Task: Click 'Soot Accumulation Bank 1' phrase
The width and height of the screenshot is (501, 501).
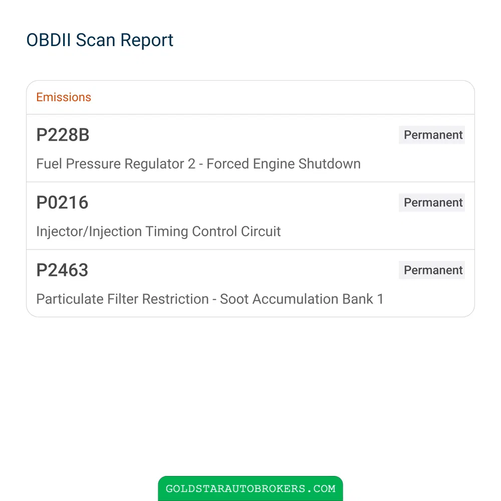Action: (302, 300)
